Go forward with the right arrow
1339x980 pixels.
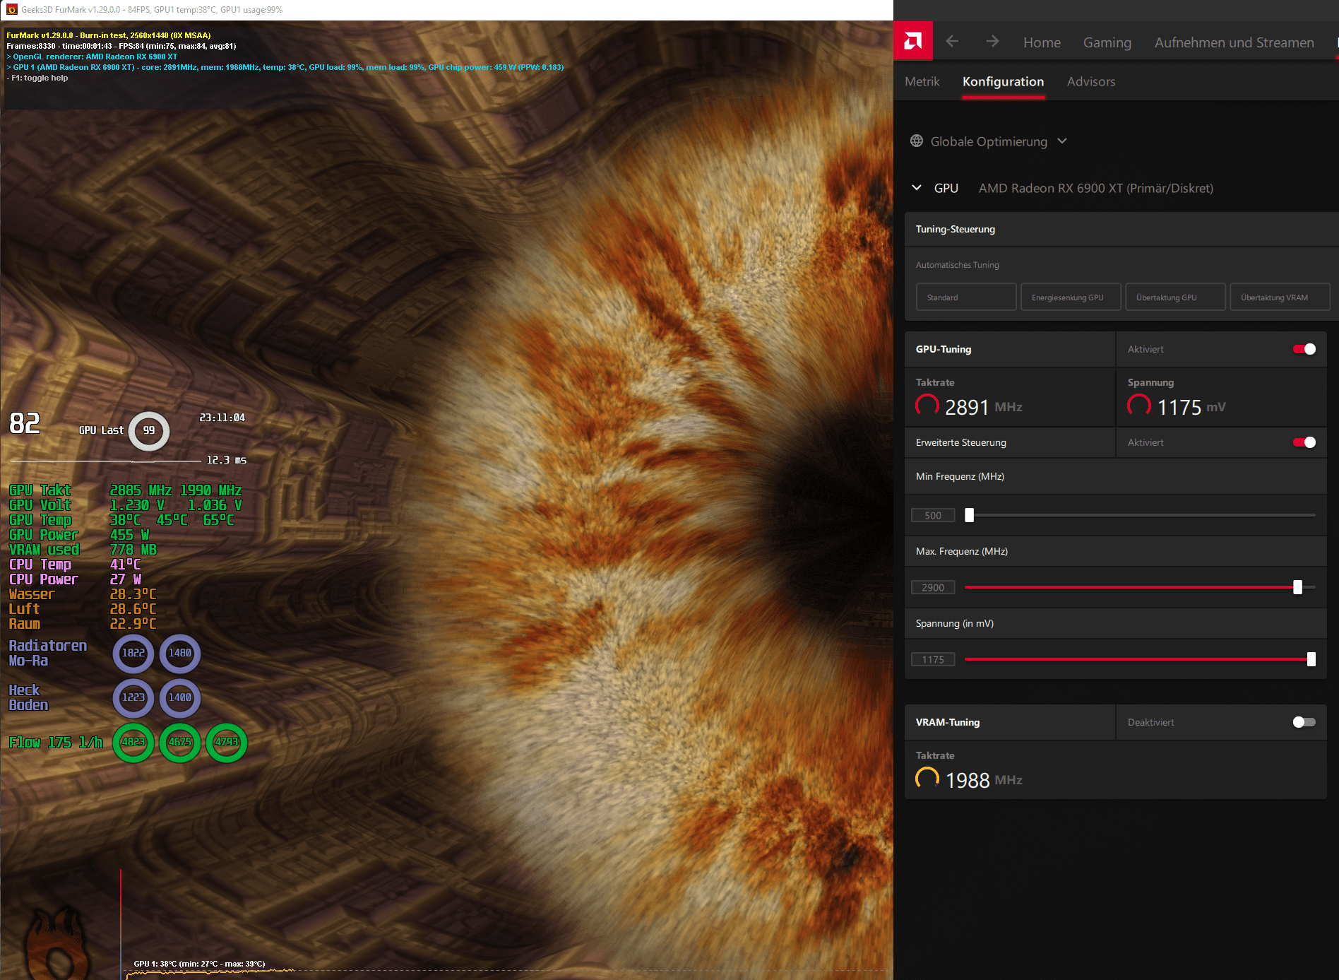click(x=992, y=42)
